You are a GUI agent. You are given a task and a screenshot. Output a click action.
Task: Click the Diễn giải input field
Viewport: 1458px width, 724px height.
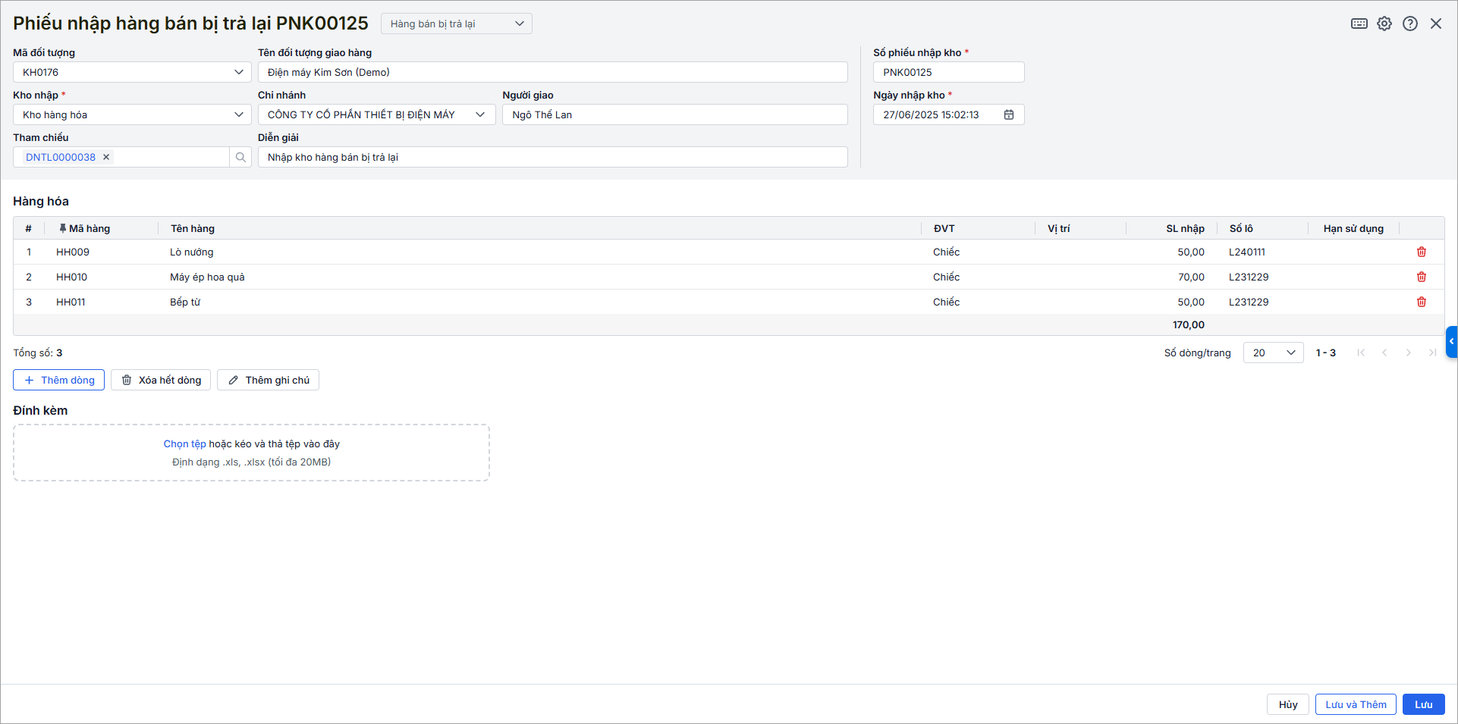pos(552,157)
